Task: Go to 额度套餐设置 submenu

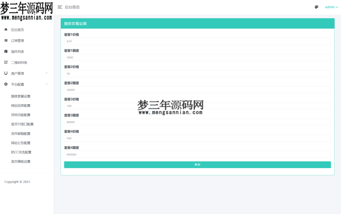Action: click(21, 96)
